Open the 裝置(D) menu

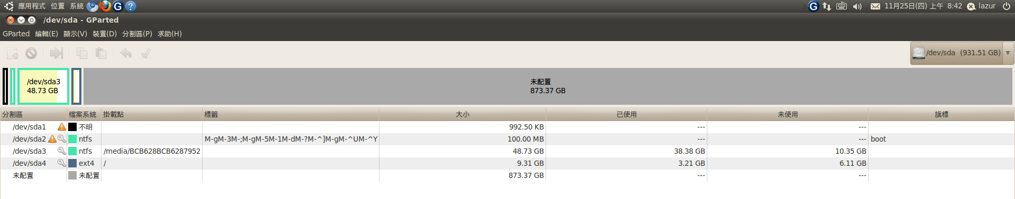105,34
